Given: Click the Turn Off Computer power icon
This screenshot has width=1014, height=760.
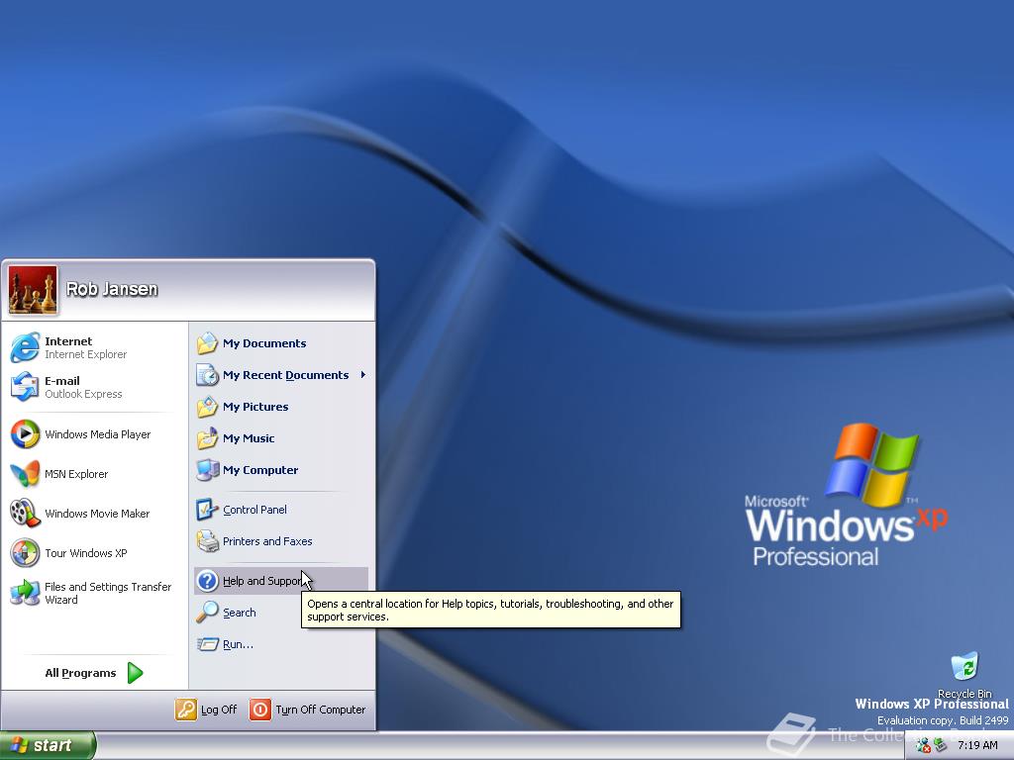Looking at the screenshot, I should pyautogui.click(x=260, y=710).
